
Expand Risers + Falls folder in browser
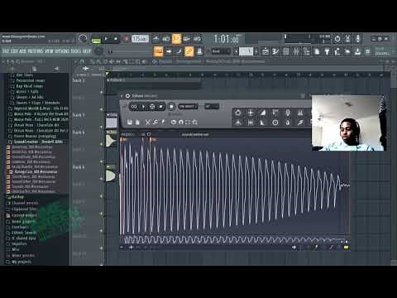(27, 92)
